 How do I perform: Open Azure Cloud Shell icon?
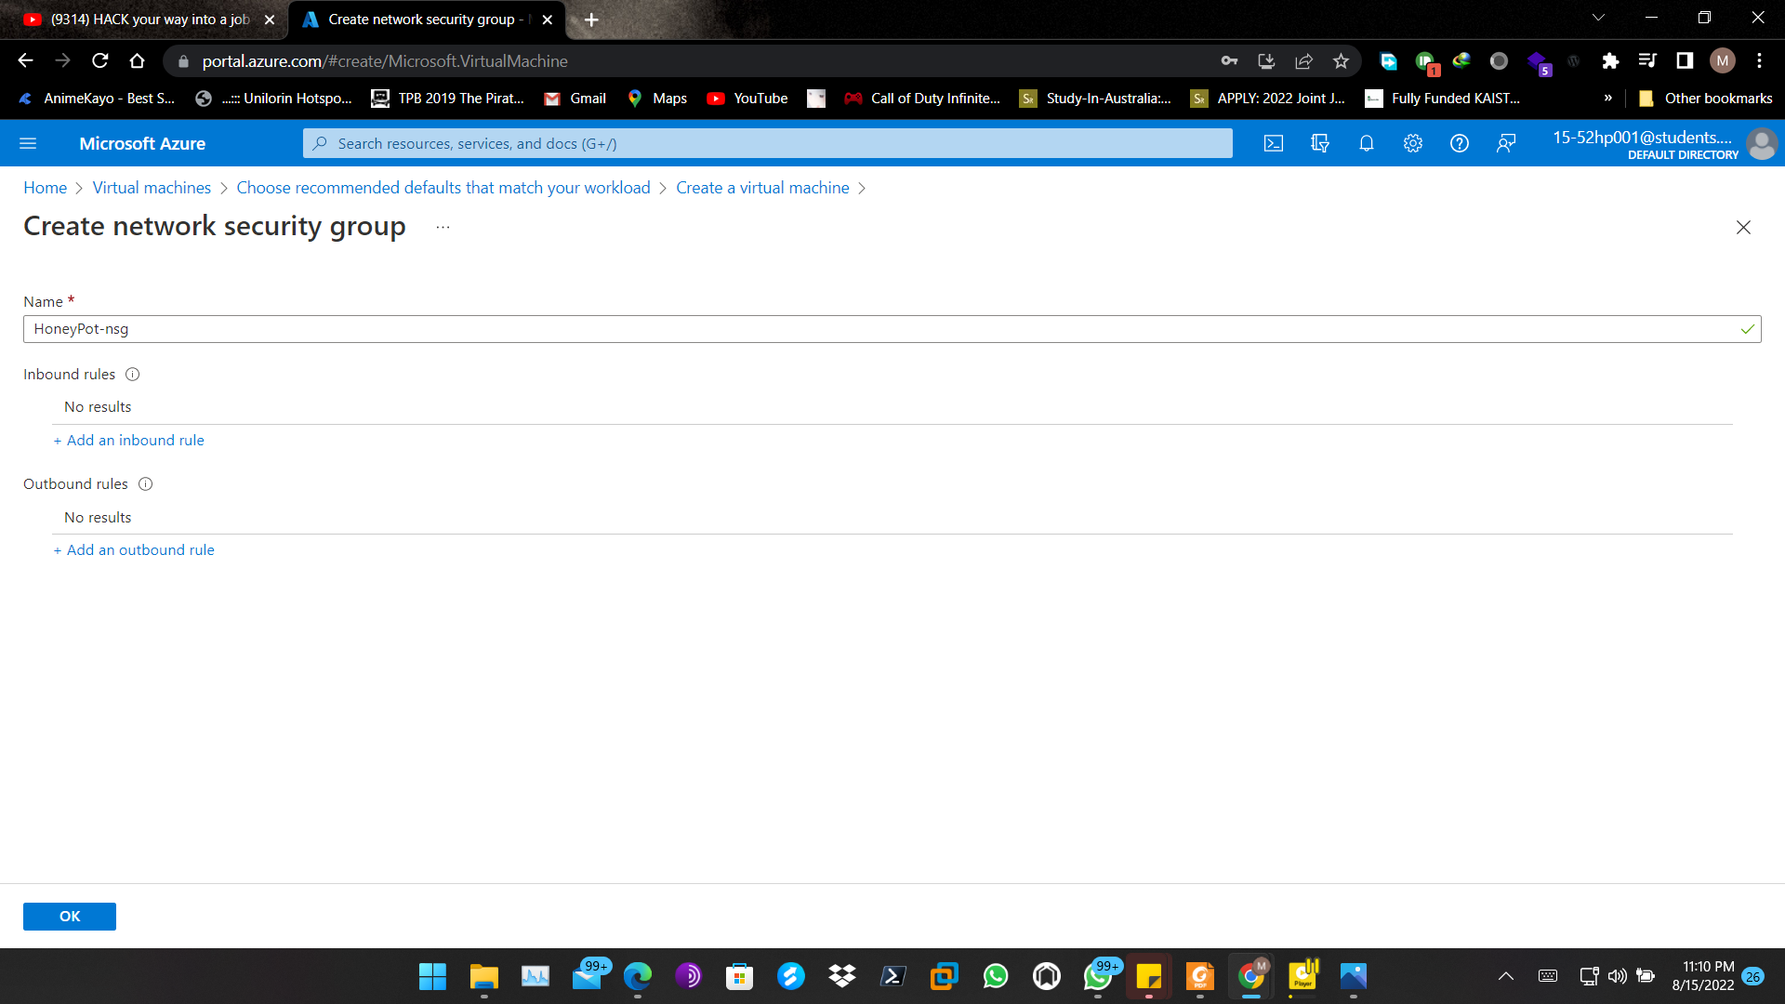[x=1274, y=143]
